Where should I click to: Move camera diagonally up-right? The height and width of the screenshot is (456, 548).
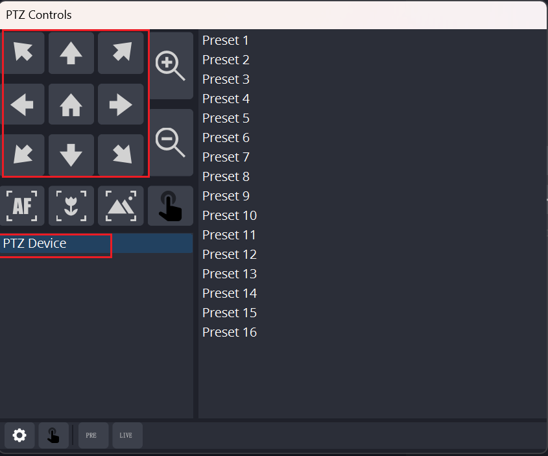pyautogui.click(x=121, y=53)
